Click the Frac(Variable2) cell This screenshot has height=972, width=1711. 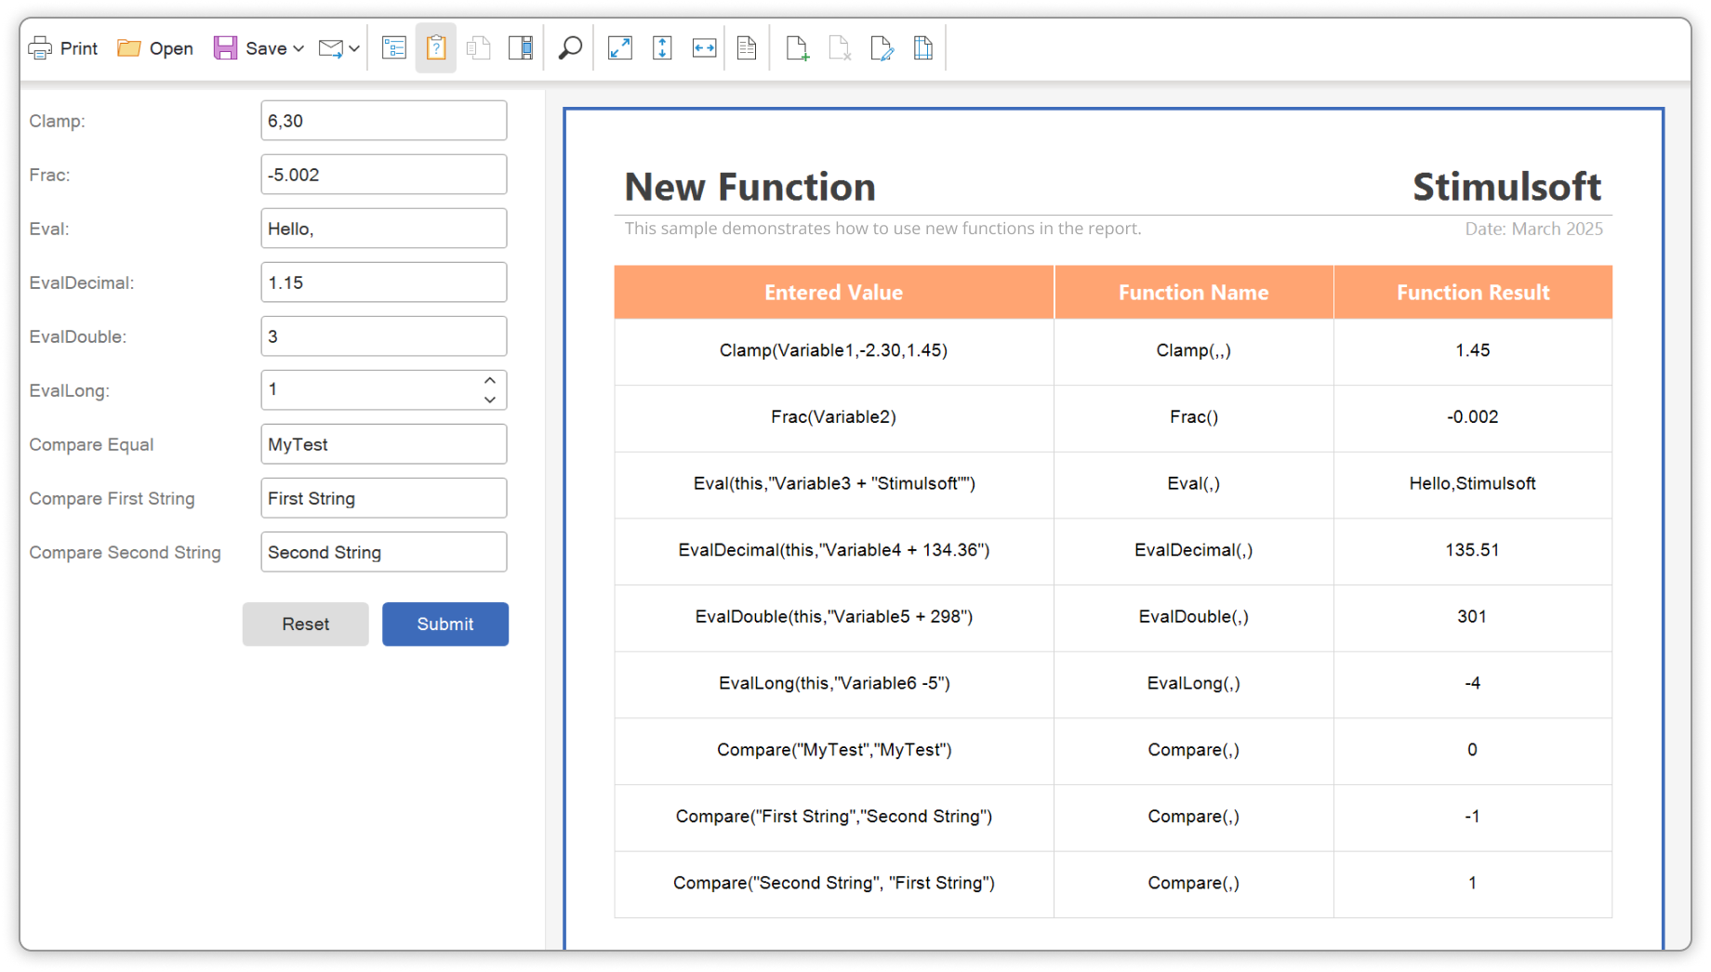(x=834, y=417)
